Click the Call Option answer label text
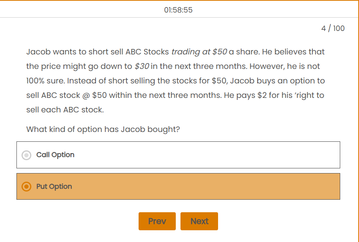Viewport: 359px width, 242px height. click(55, 155)
